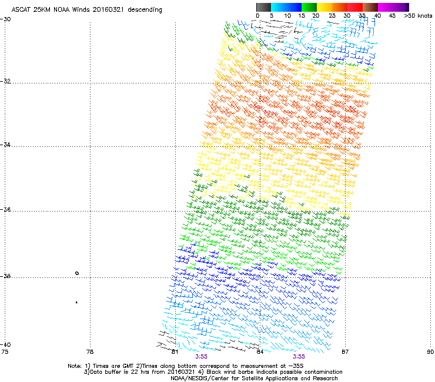Image resolution: width=435 pixels, height=382 pixels.
Task: Click the red 30–35 knots legend swatch
Action: pyautogui.click(x=355, y=7)
